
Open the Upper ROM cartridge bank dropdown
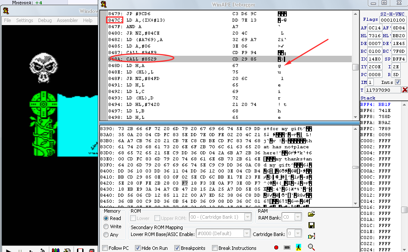tap(247, 217)
